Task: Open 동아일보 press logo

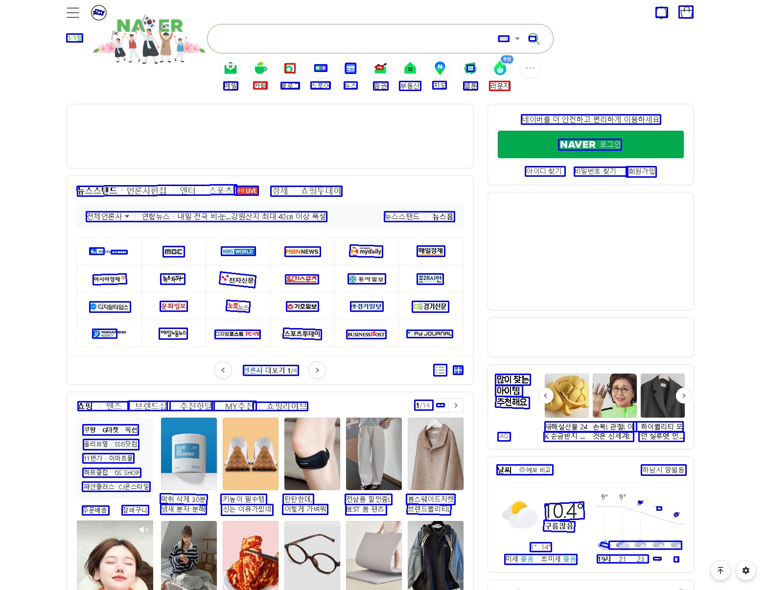Action: pyautogui.click(x=367, y=279)
